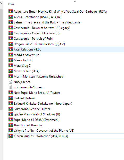Click the Batman Brave and Bold archive icon
The width and height of the screenshot is (124, 160).
pyautogui.click(x=11, y=22)
